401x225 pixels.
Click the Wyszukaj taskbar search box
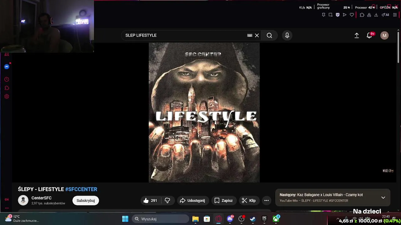click(161, 219)
